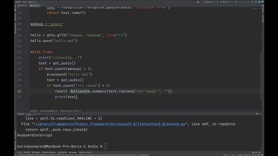This screenshot has height=156, width=278.
Task: Open the Project tool window from left sidebar
Action: pos(15,8)
